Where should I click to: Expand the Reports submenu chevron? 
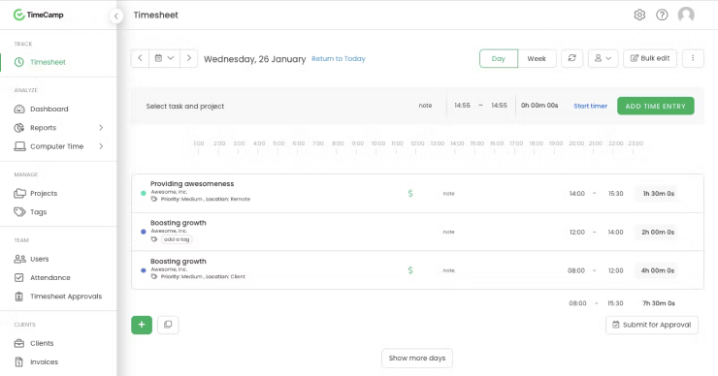(101, 128)
